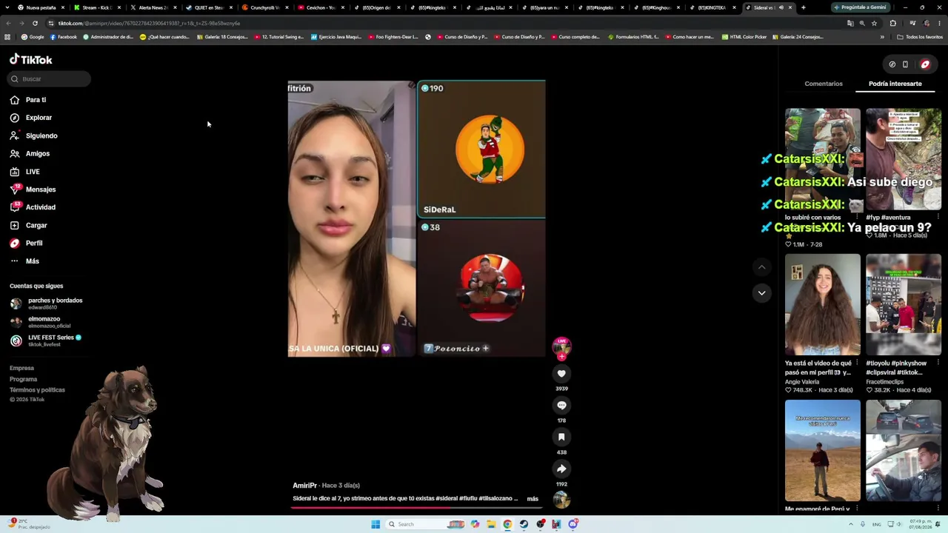Open the Amigos section
Image resolution: width=948 pixels, height=533 pixels.
point(30,154)
